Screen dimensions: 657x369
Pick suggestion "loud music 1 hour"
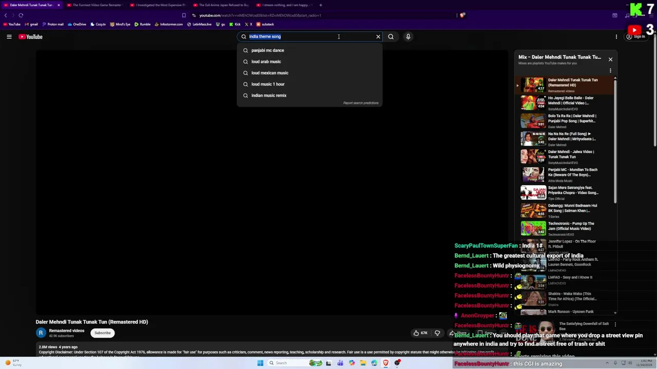pyautogui.click(x=310, y=84)
